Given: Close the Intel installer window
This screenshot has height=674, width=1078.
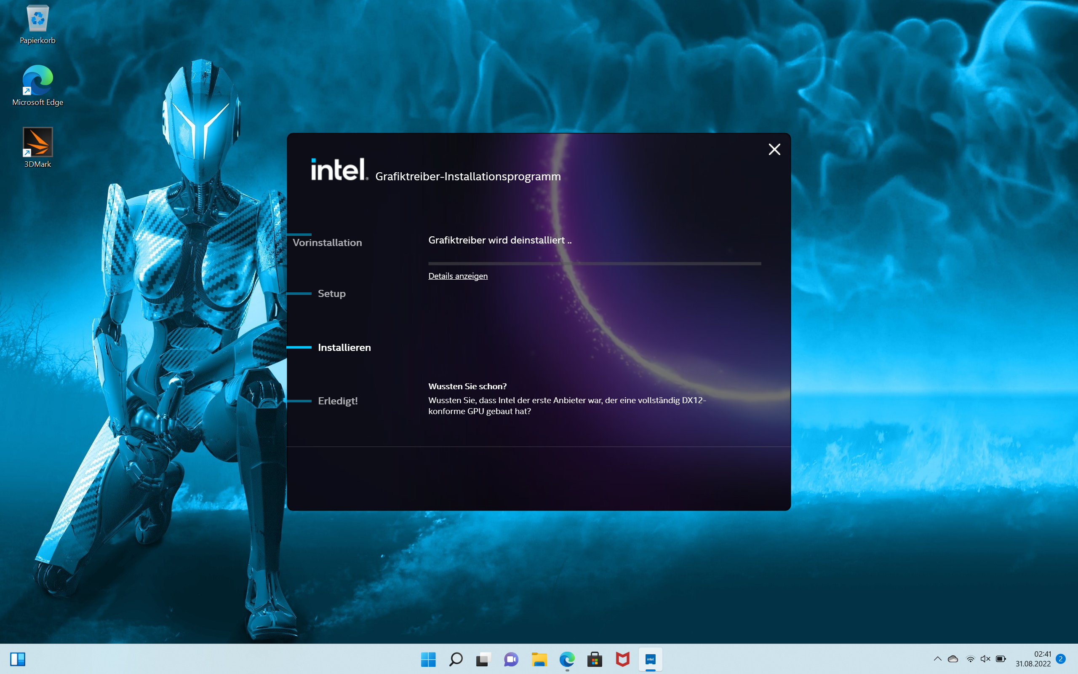Looking at the screenshot, I should [x=774, y=149].
